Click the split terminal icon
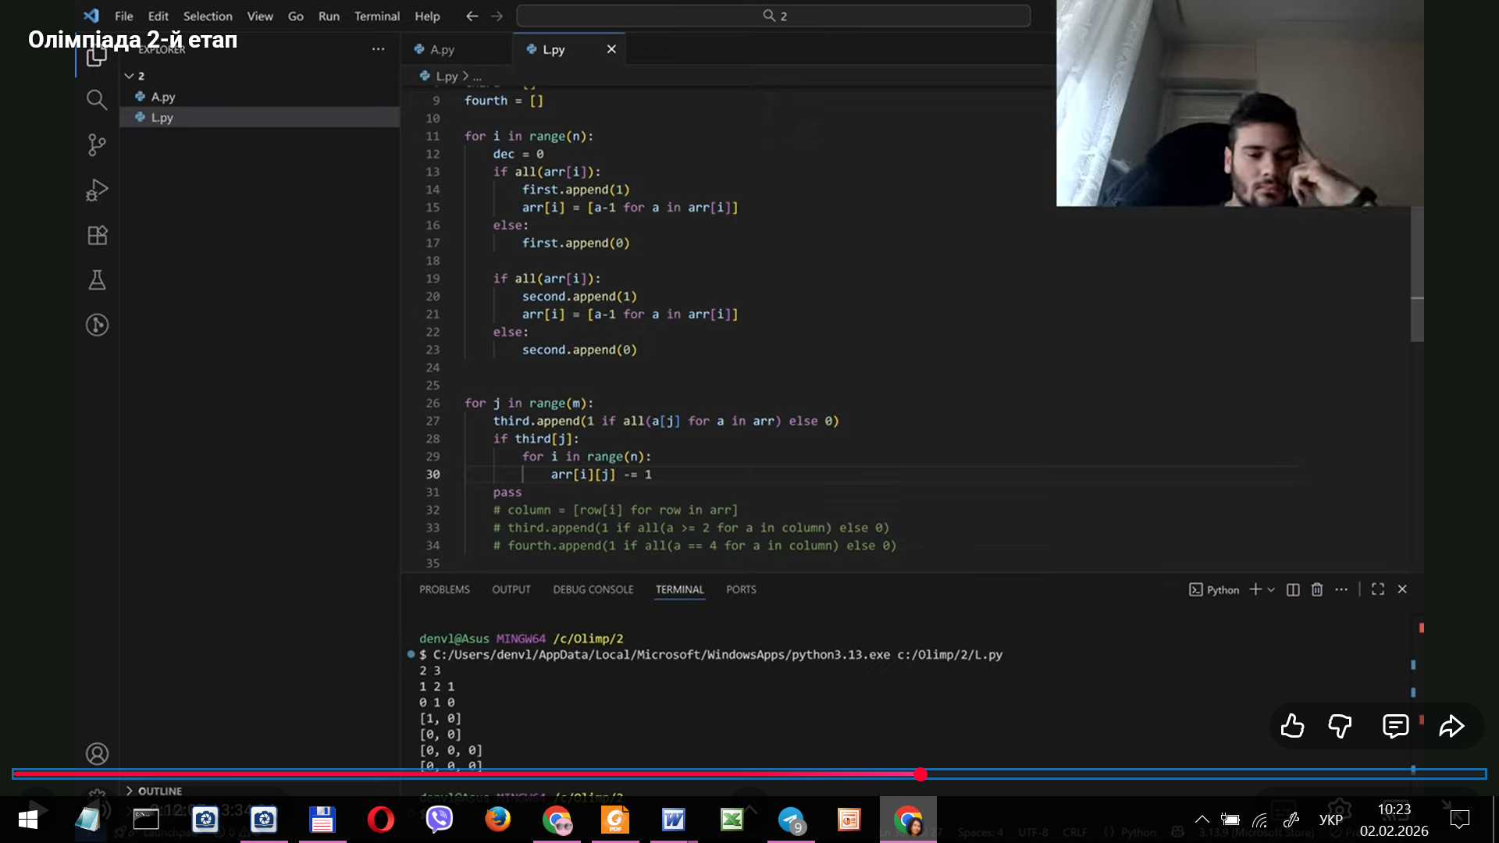Screen dimensions: 1499x843 tap(1293, 589)
